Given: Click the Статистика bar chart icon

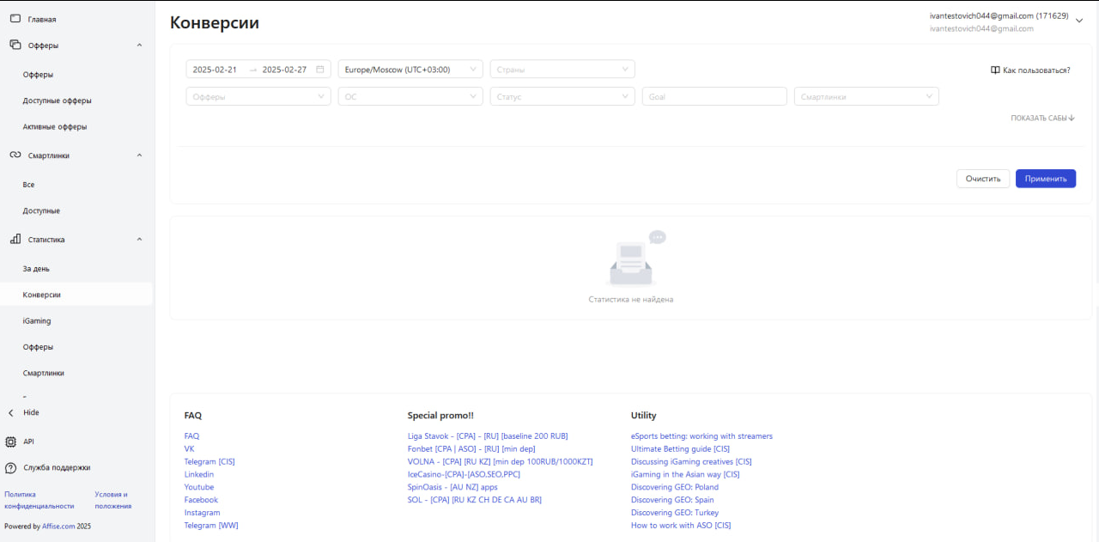Looking at the screenshot, I should click(15, 240).
